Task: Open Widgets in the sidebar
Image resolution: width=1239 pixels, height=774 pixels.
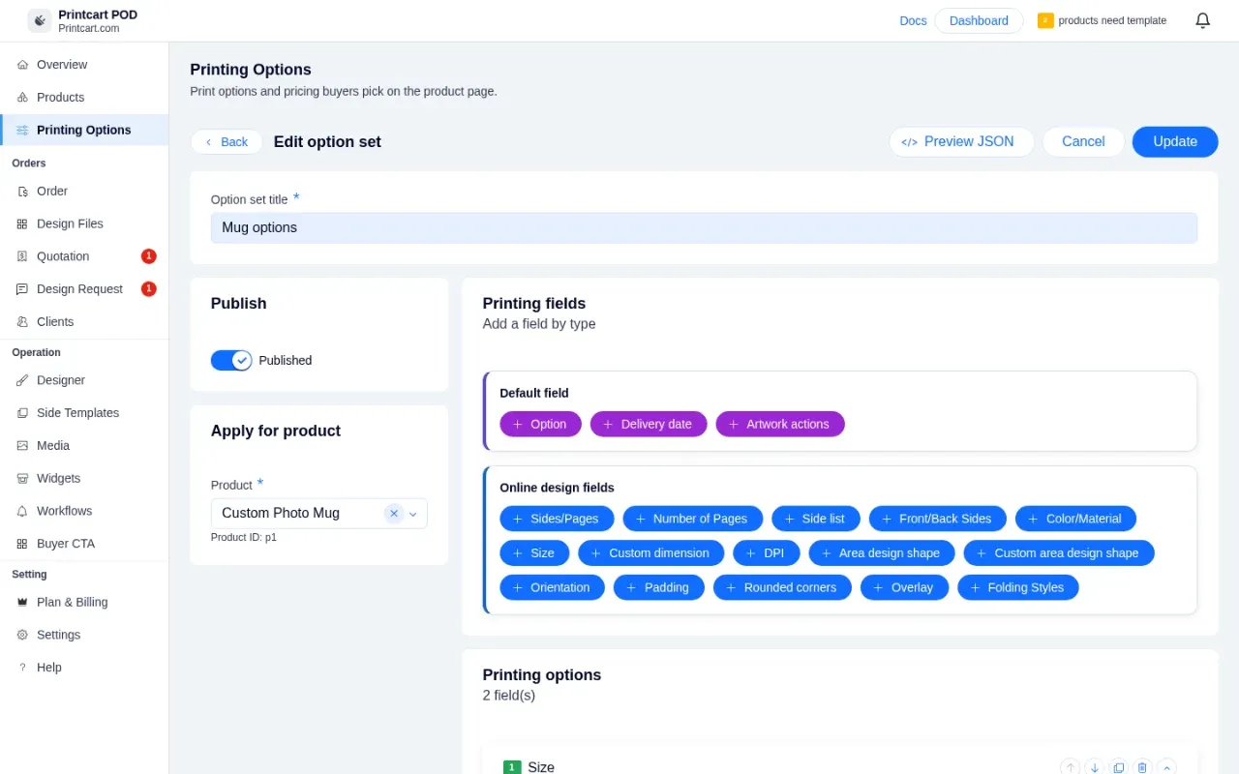Action: 84,479
